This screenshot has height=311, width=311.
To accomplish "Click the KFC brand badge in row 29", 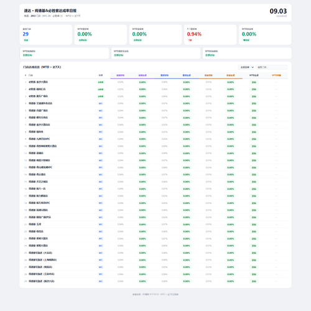I will (x=101, y=281).
